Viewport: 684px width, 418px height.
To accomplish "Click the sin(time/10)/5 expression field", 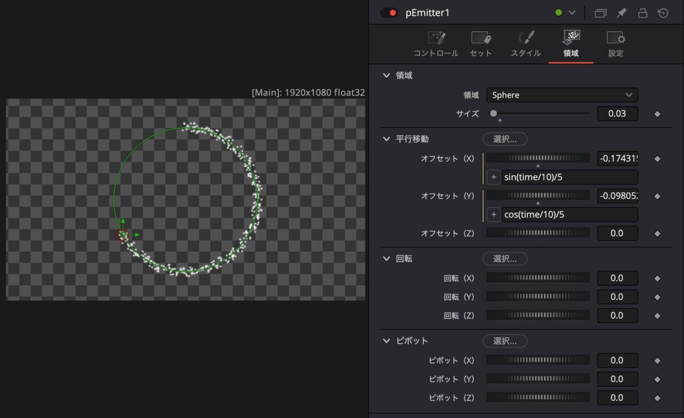I will 569,177.
